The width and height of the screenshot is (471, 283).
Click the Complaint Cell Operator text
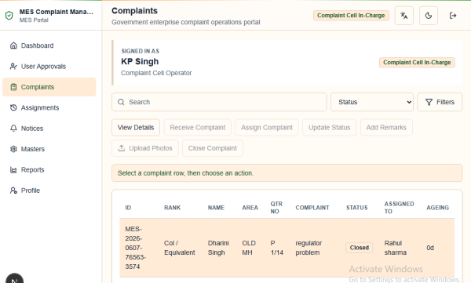[x=156, y=73]
